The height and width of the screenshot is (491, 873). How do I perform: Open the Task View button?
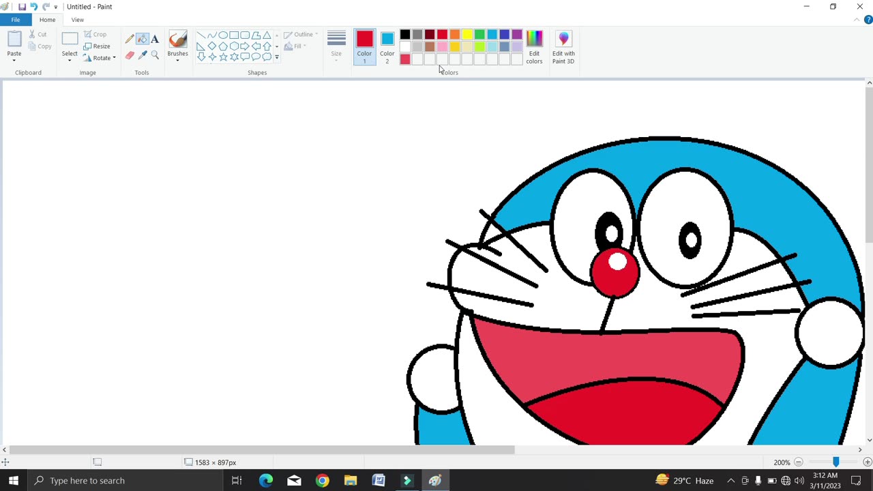[x=237, y=481]
